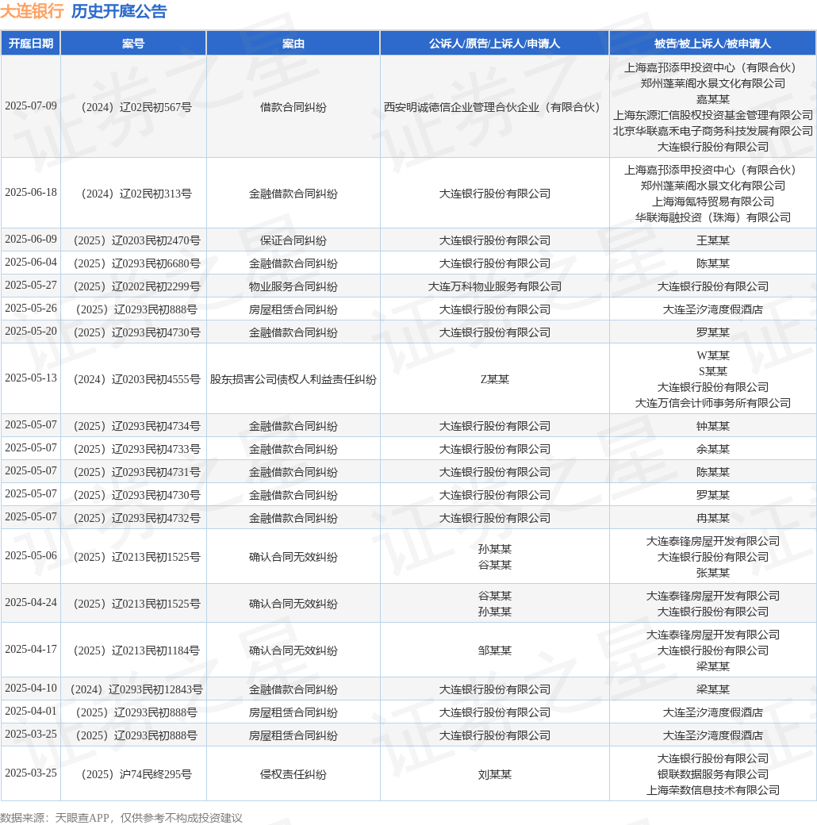Click defendant 上海东源汇信股权投资基金管理有限公司

click(713, 115)
